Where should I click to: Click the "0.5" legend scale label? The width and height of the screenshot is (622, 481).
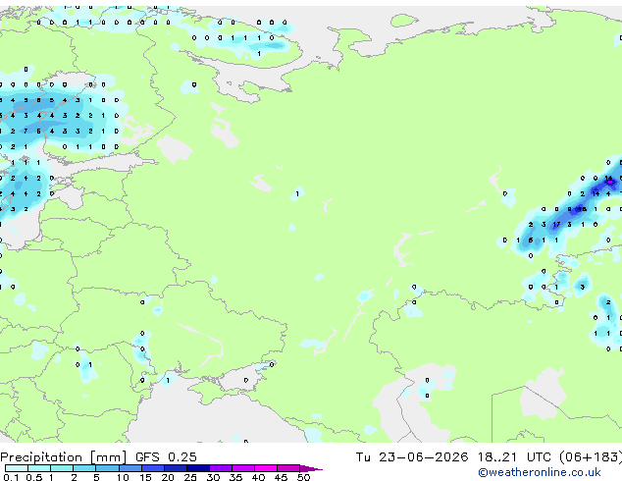click(x=34, y=477)
